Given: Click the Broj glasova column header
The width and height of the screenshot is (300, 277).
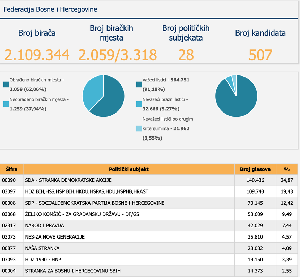Looking at the screenshot, I should pyautogui.click(x=255, y=169).
